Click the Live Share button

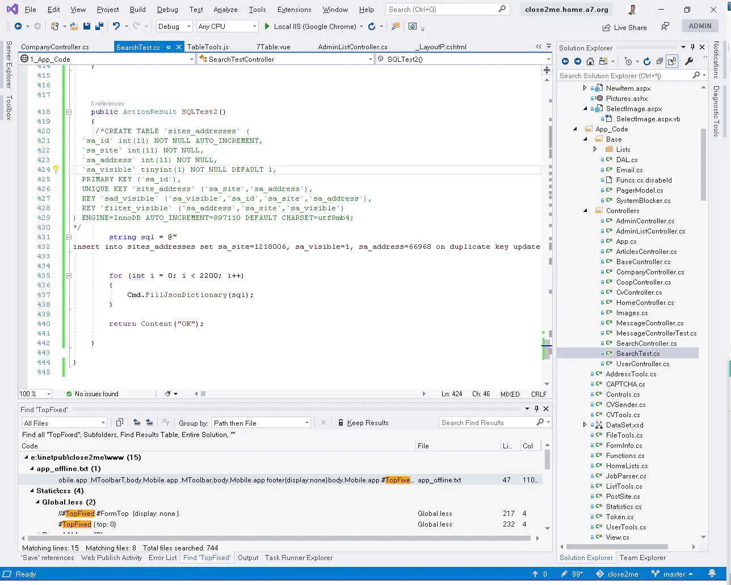point(624,27)
